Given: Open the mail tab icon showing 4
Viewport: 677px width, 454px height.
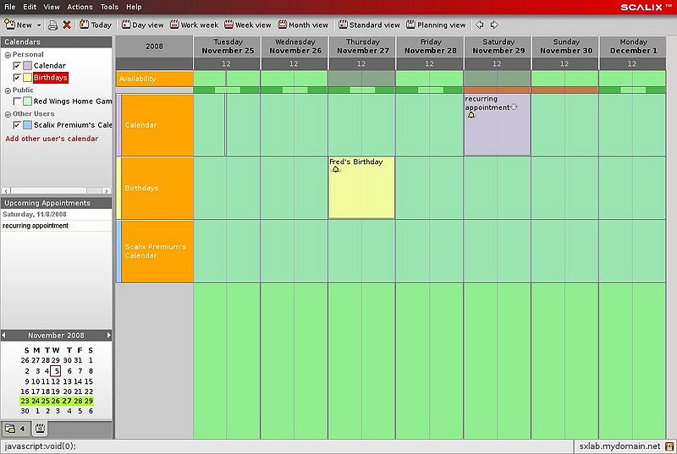Looking at the screenshot, I should [16, 429].
